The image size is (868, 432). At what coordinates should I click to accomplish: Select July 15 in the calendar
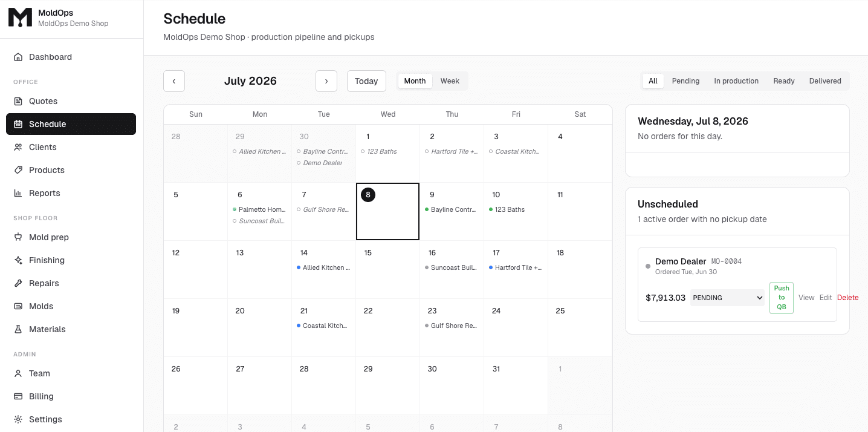click(387, 270)
